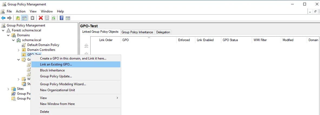
Task: Click the green Refresh toolbar icon
Action: click(53, 18)
